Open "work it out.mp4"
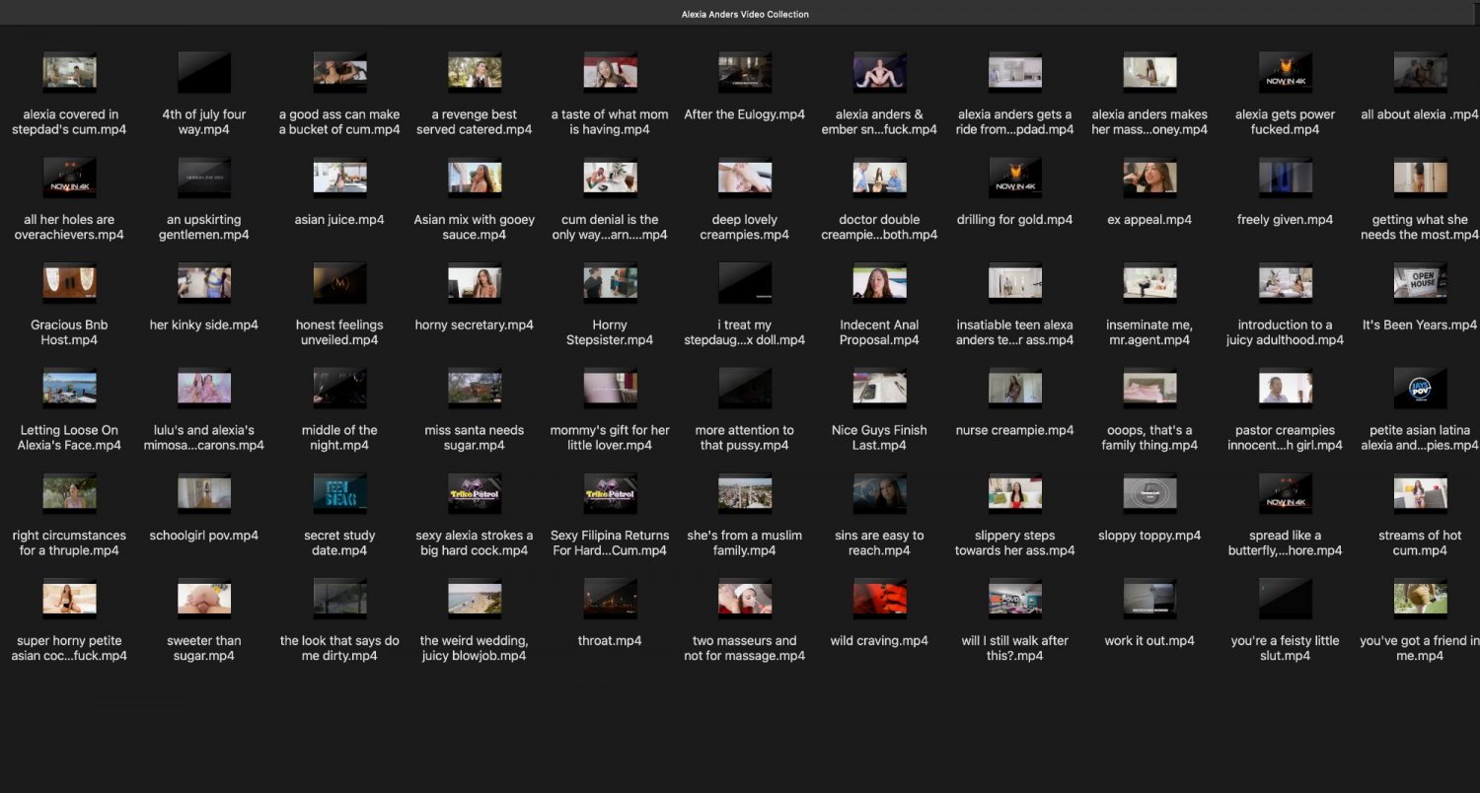 (x=1149, y=597)
